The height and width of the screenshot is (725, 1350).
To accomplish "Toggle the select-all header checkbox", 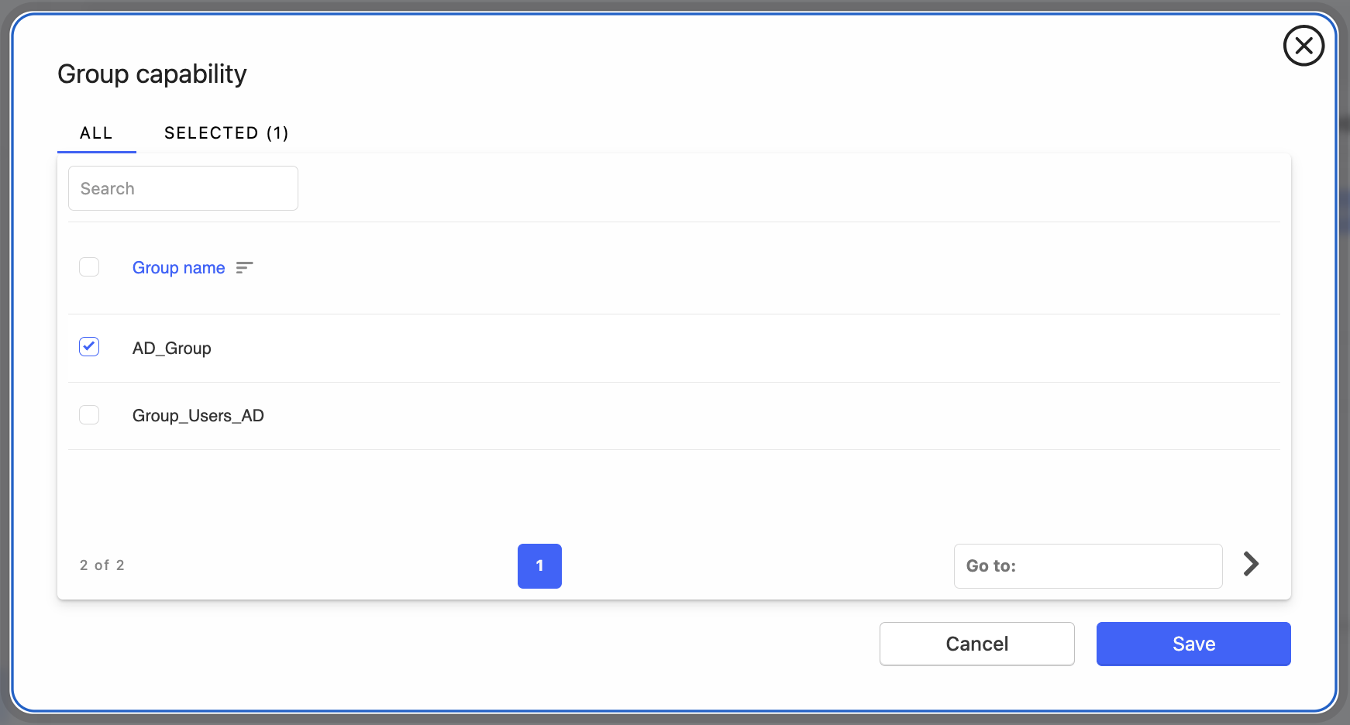I will tap(89, 267).
